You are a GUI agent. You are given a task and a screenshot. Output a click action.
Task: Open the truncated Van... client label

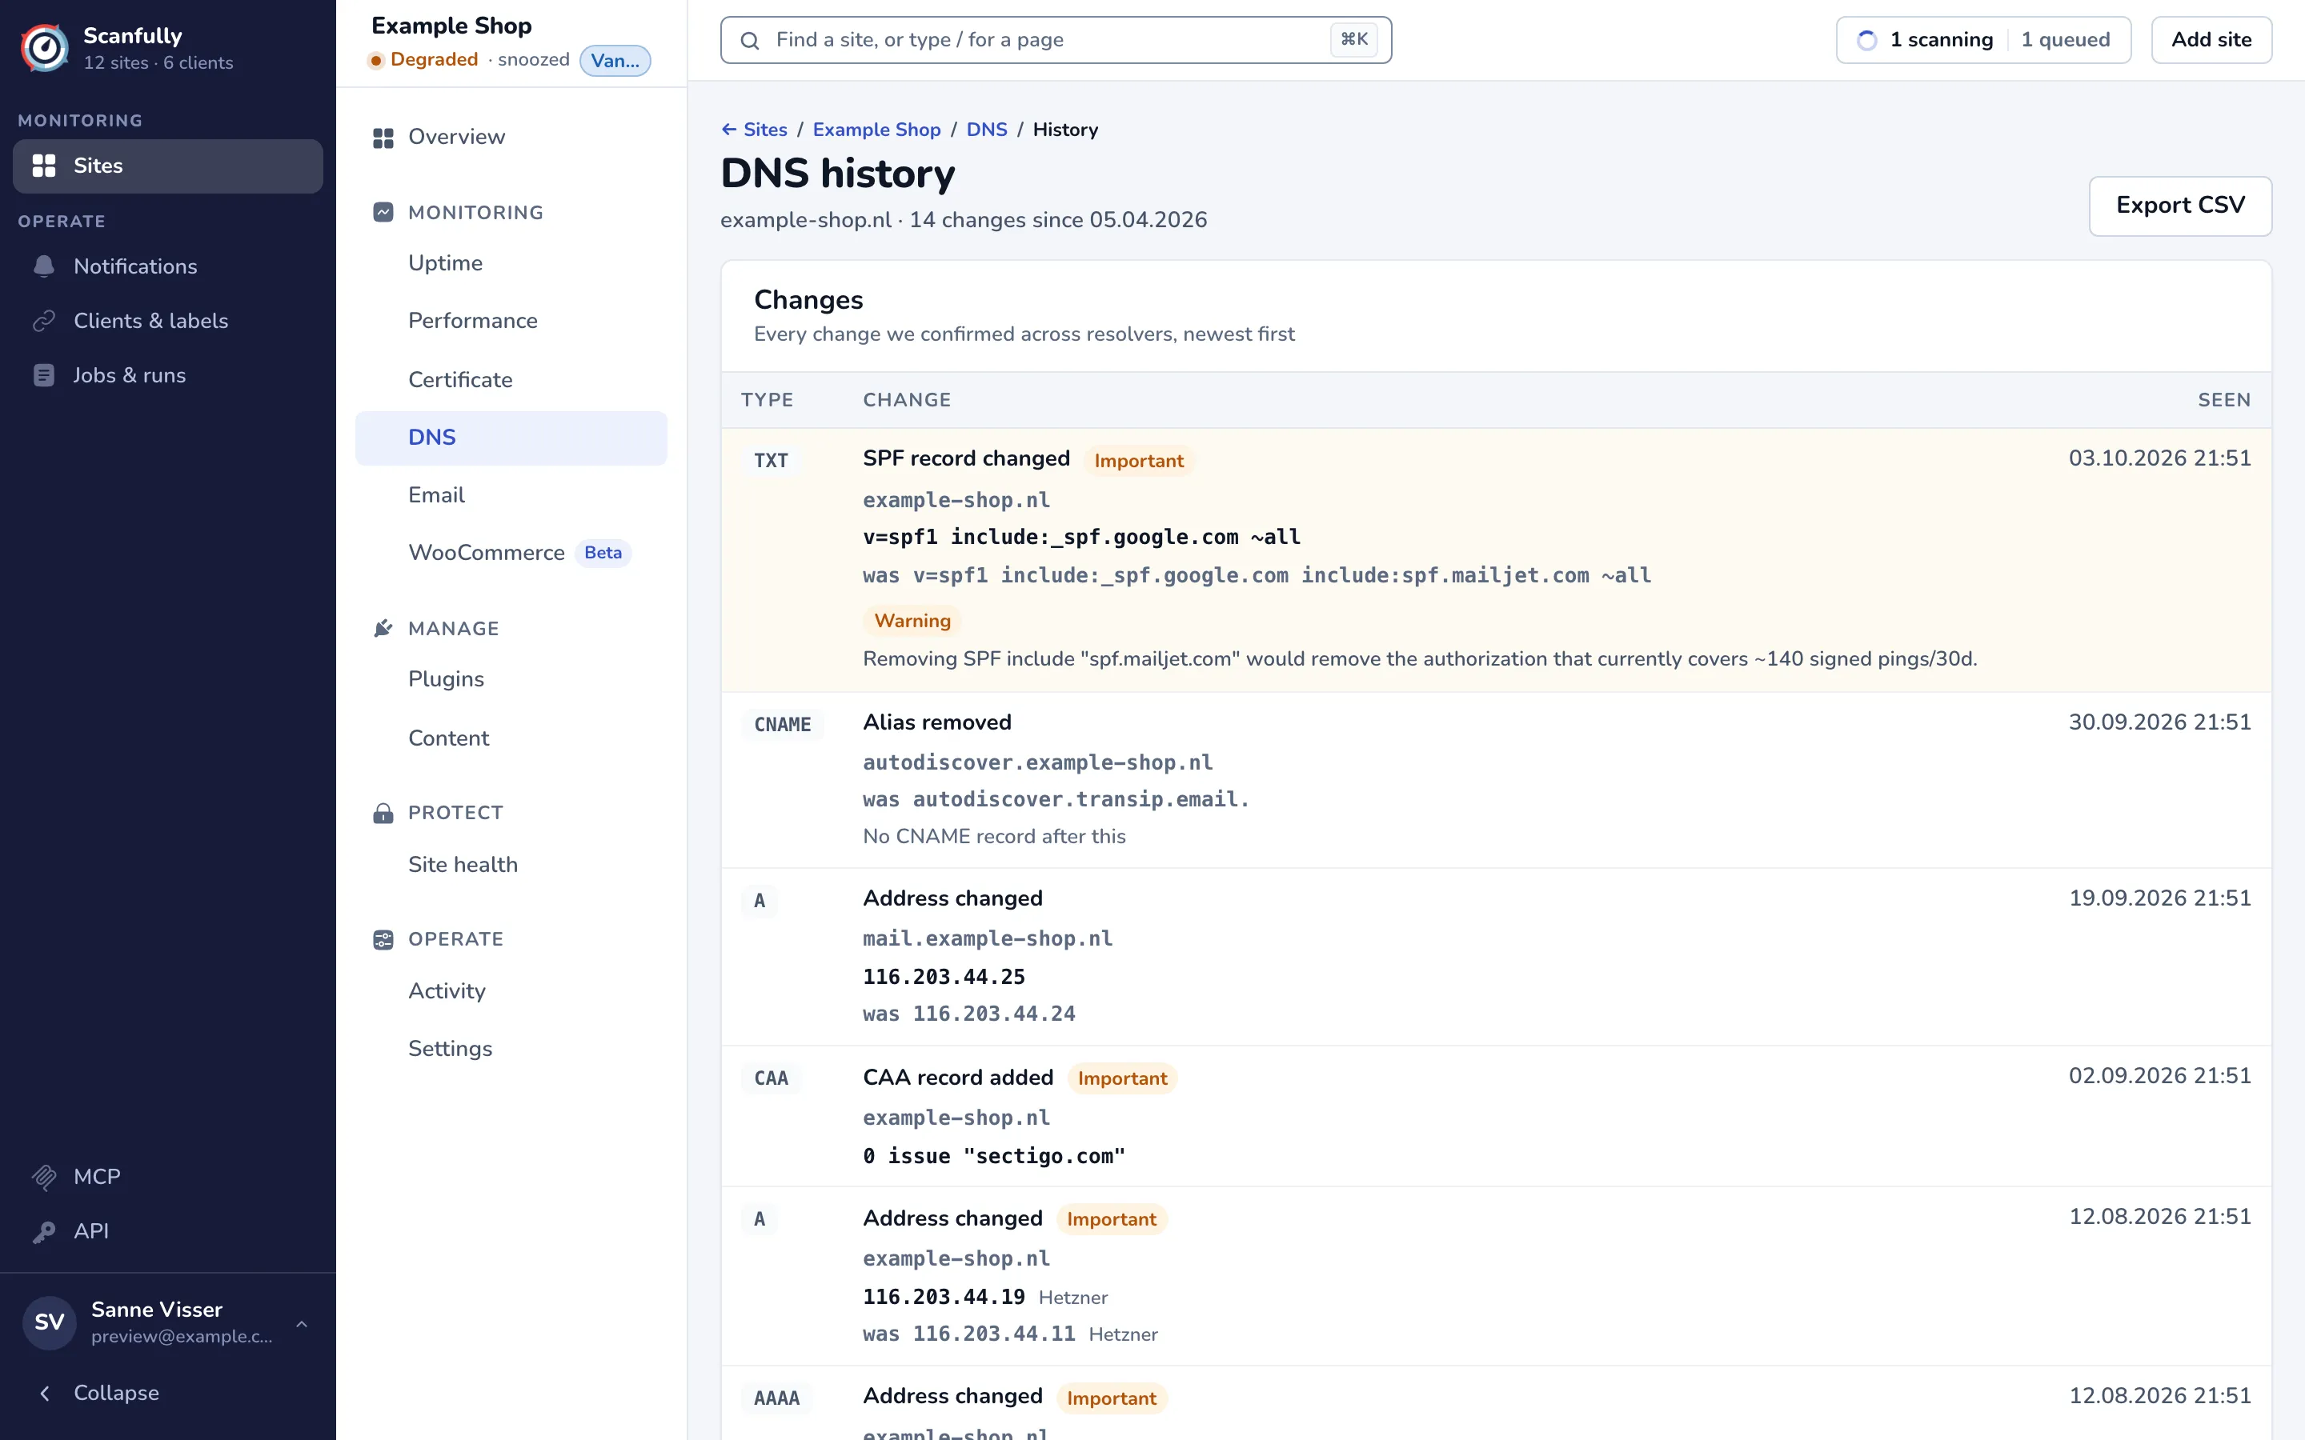coord(615,61)
